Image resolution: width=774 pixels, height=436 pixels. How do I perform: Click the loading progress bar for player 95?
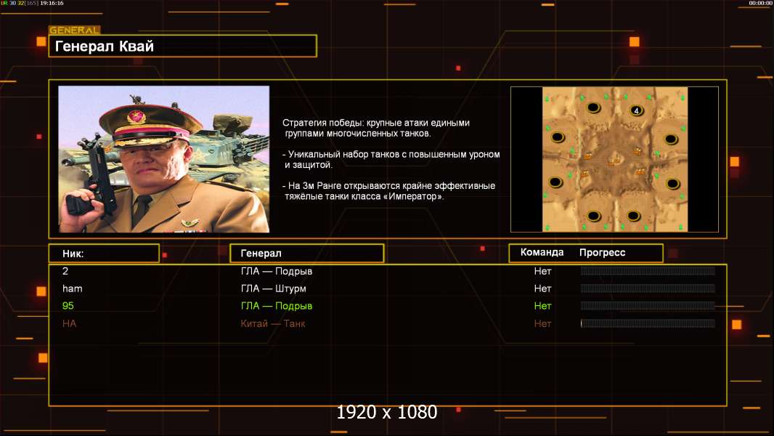(x=648, y=306)
